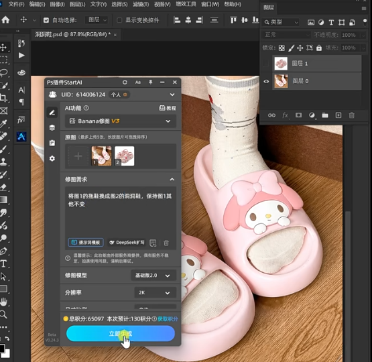
Task: Select the Clone Stamp tool
Action: click(3, 162)
